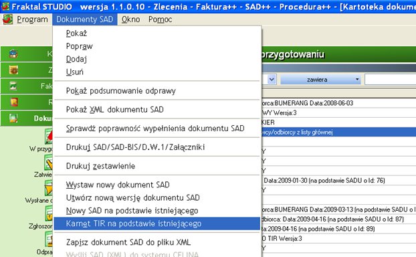Select the highlighted 'z listy głównej' row
Image resolution: width=416 pixels, height=257 pixels.
click(x=339, y=132)
